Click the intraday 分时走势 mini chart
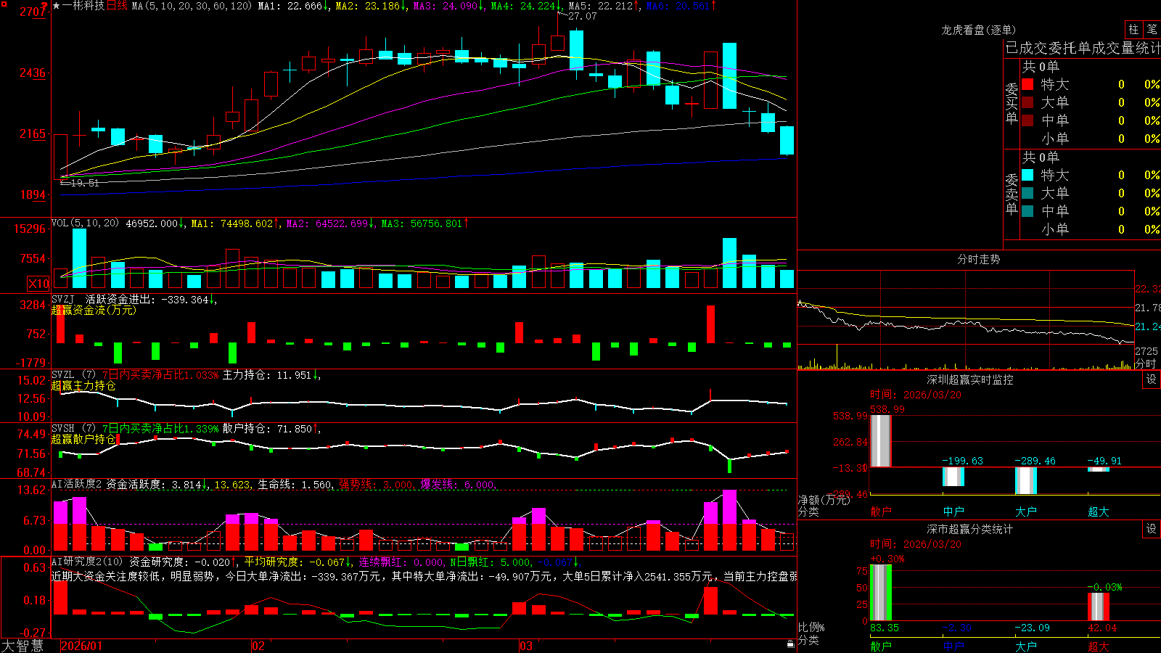The image size is (1161, 653). point(966,319)
